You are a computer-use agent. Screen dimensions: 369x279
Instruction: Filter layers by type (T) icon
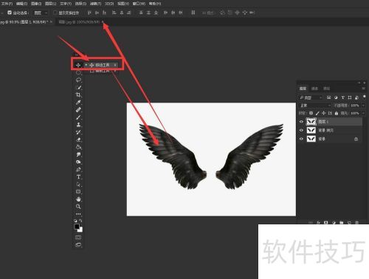point(342,97)
